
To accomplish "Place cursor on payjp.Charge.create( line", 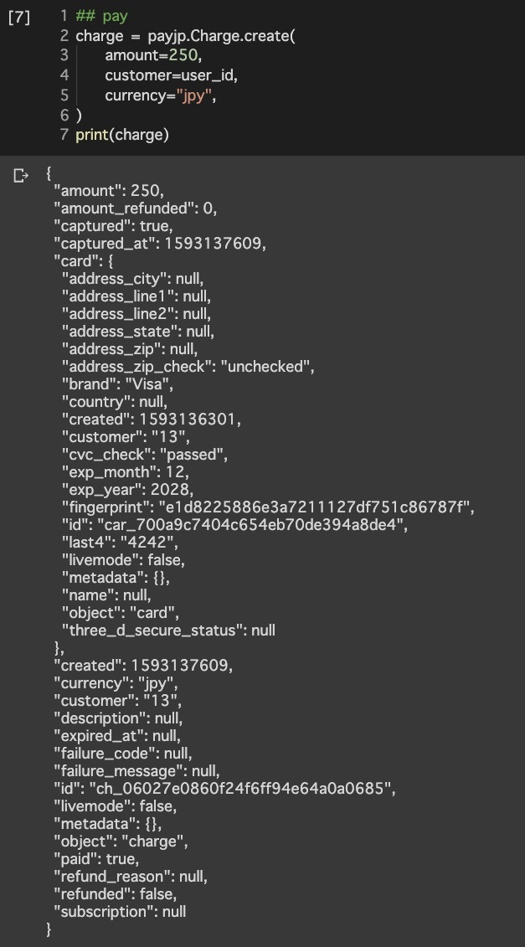I will 186,36.
